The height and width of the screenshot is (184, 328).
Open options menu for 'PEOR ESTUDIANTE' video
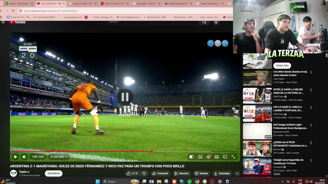[311, 143]
